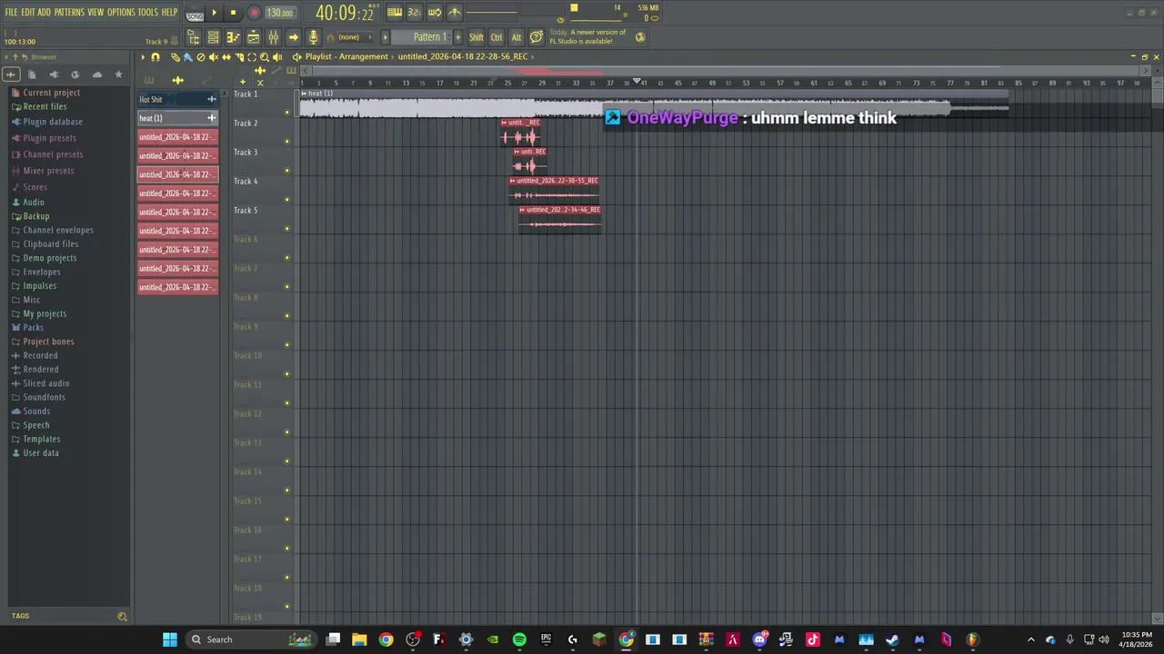The height and width of the screenshot is (654, 1164).
Task: Expand the Sounds folder
Action: click(x=36, y=411)
